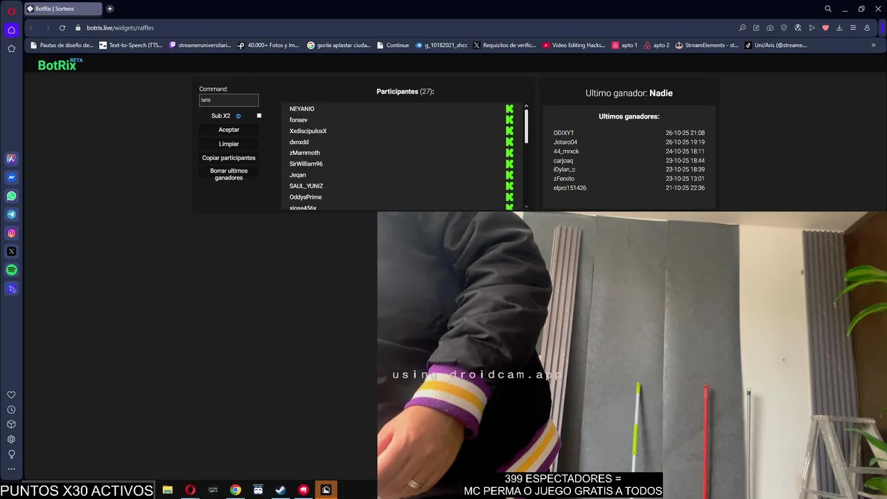This screenshot has height=499, width=887.
Task: Open the lightbulb tips icon in sidebar
Action: coord(11,454)
